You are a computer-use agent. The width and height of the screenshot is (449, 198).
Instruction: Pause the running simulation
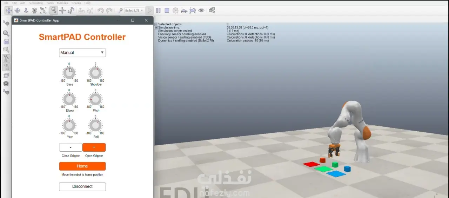click(158, 11)
